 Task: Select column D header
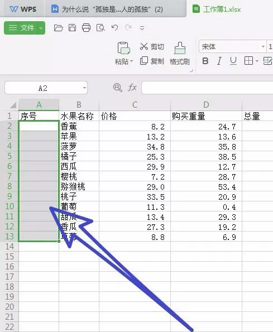point(206,105)
